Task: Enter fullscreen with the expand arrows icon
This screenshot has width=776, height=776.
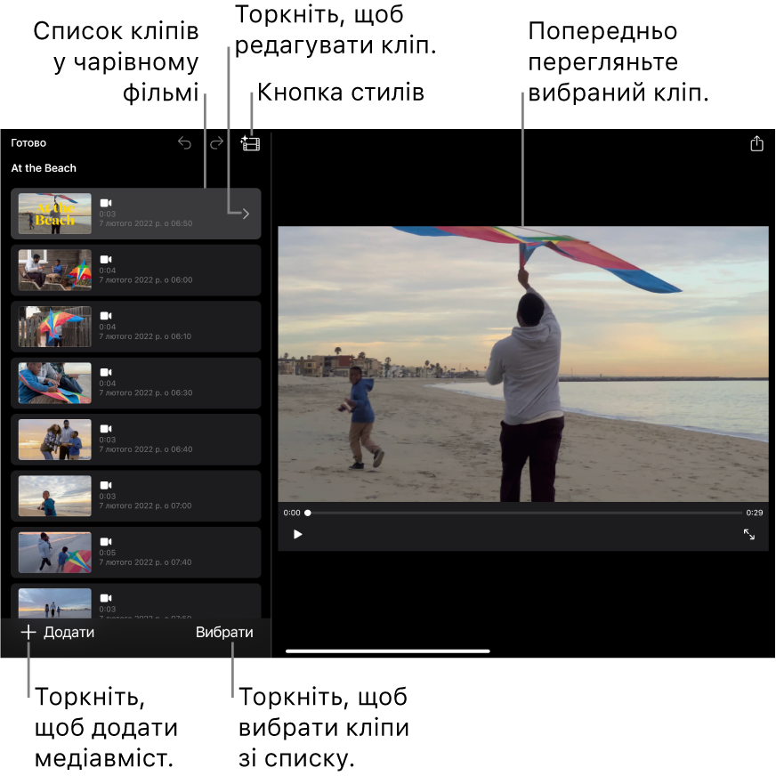Action: pyautogui.click(x=748, y=534)
